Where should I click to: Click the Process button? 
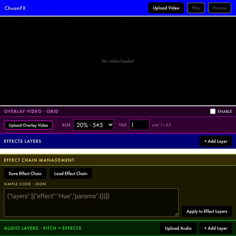pos(219,8)
